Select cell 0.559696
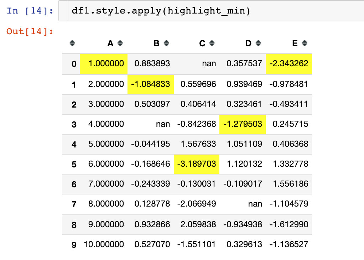 pos(196,84)
